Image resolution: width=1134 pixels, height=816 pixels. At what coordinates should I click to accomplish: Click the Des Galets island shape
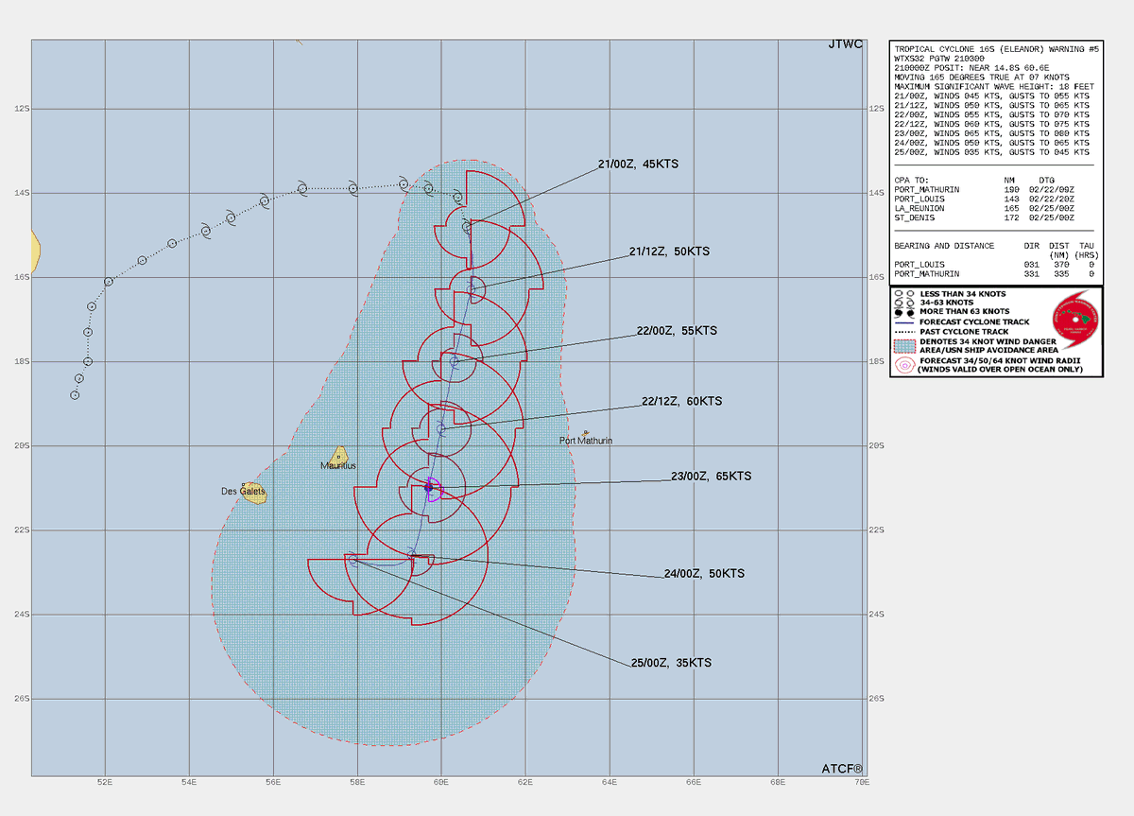click(x=253, y=493)
